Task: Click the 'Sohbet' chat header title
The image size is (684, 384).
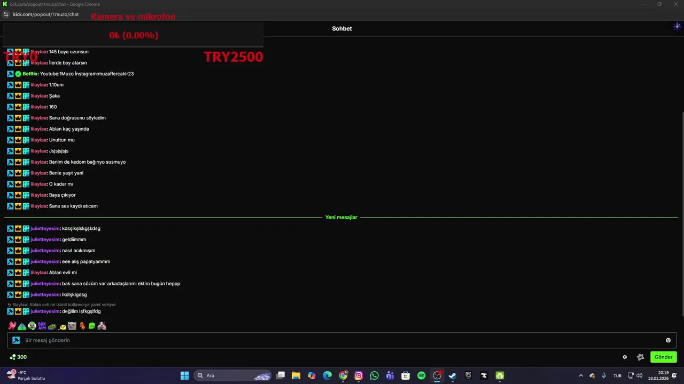Action: [342, 29]
